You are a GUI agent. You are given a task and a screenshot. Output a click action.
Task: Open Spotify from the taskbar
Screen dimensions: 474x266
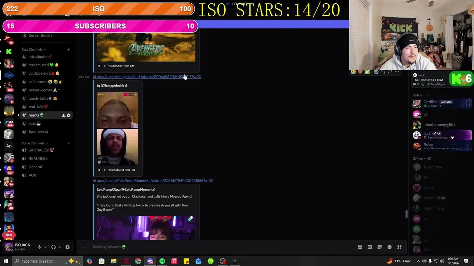tap(162, 261)
